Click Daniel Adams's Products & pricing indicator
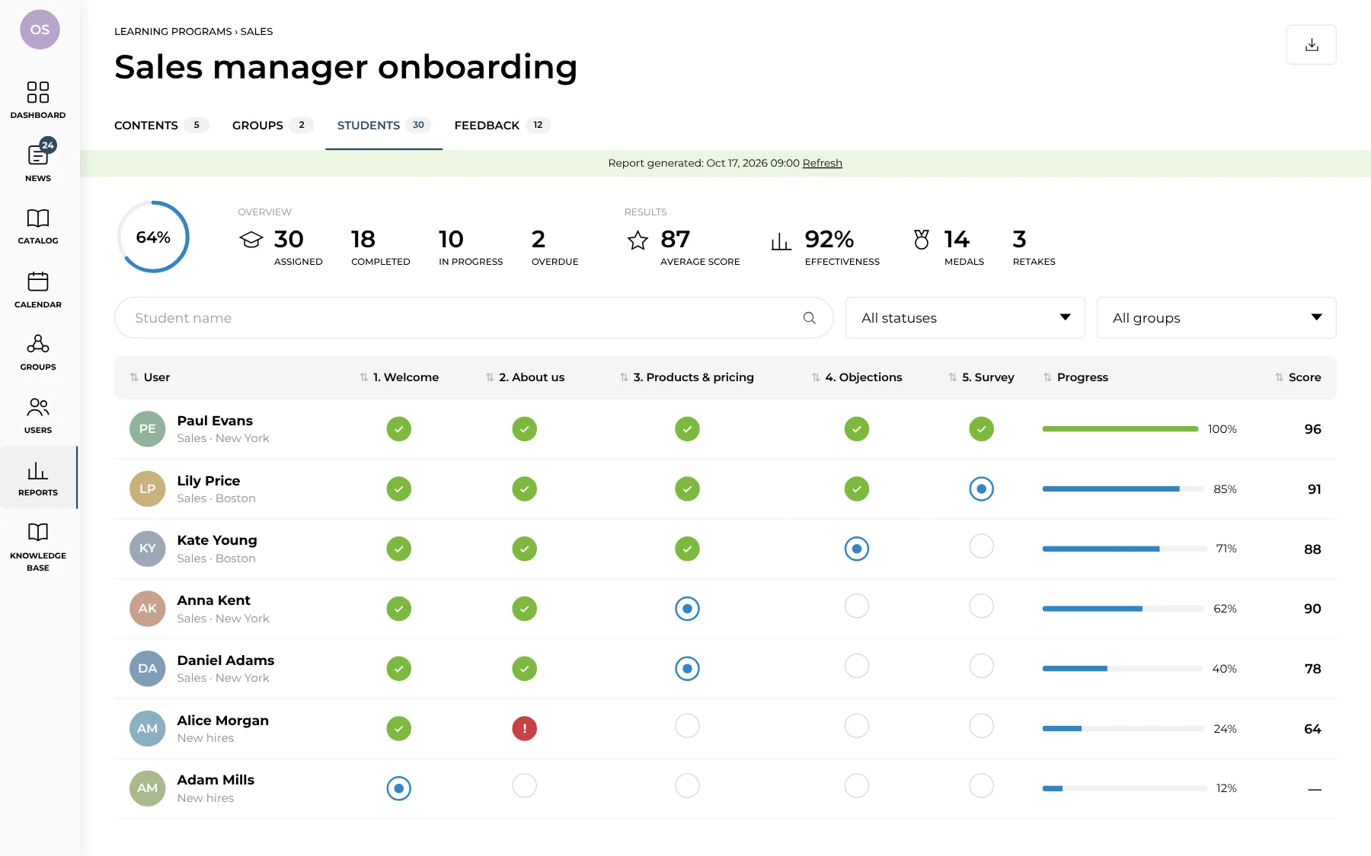The image size is (1371, 856). point(687,669)
